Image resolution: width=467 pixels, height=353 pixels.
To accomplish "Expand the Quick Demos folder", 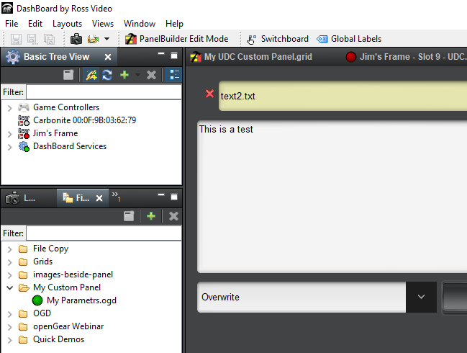I will pos(9,339).
